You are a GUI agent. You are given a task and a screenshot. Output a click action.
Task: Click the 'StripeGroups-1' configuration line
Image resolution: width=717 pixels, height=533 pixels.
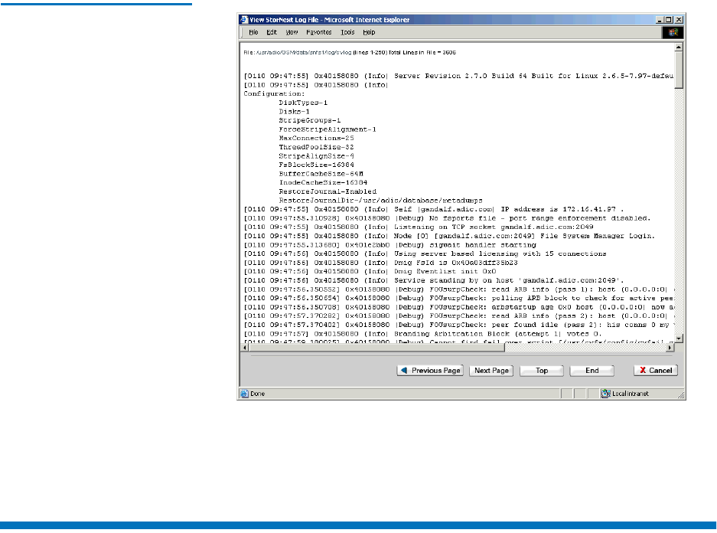click(310, 120)
